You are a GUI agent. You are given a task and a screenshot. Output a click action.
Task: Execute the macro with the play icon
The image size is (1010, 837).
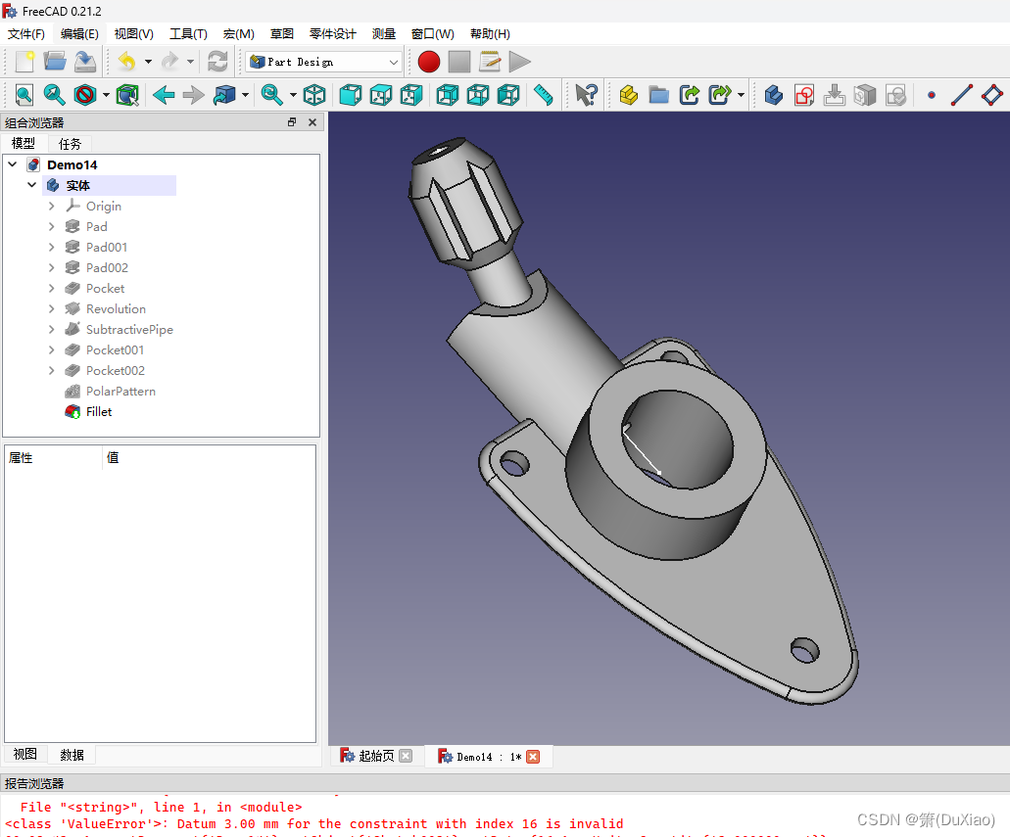point(520,62)
